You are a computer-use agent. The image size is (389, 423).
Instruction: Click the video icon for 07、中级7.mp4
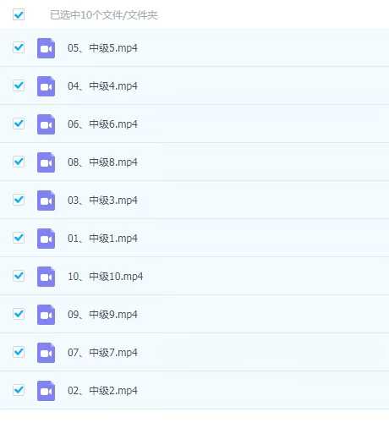tap(46, 353)
